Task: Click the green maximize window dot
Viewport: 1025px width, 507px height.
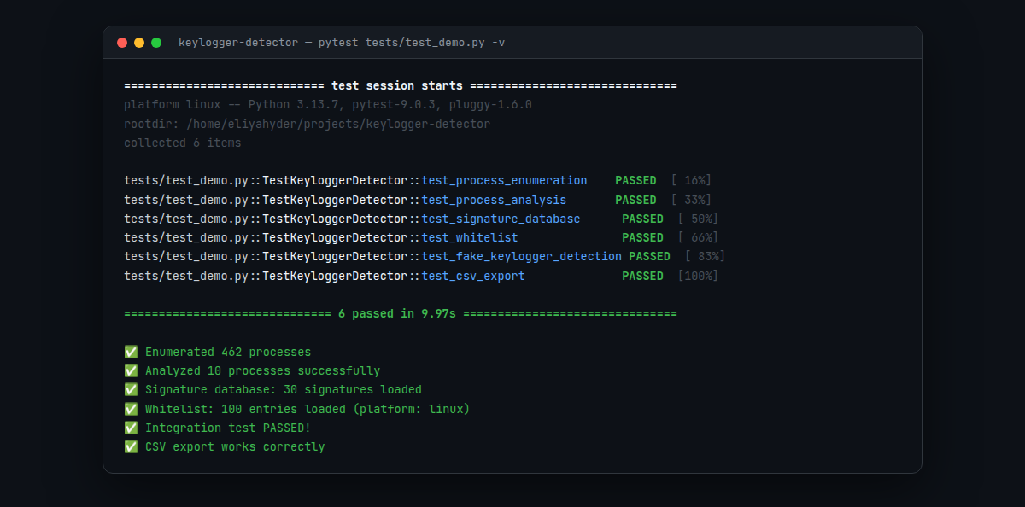Action: [156, 43]
